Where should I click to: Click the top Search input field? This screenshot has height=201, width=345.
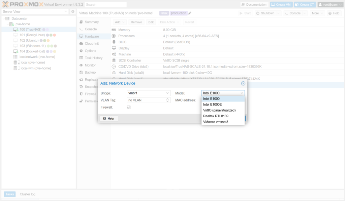[x=105, y=5]
